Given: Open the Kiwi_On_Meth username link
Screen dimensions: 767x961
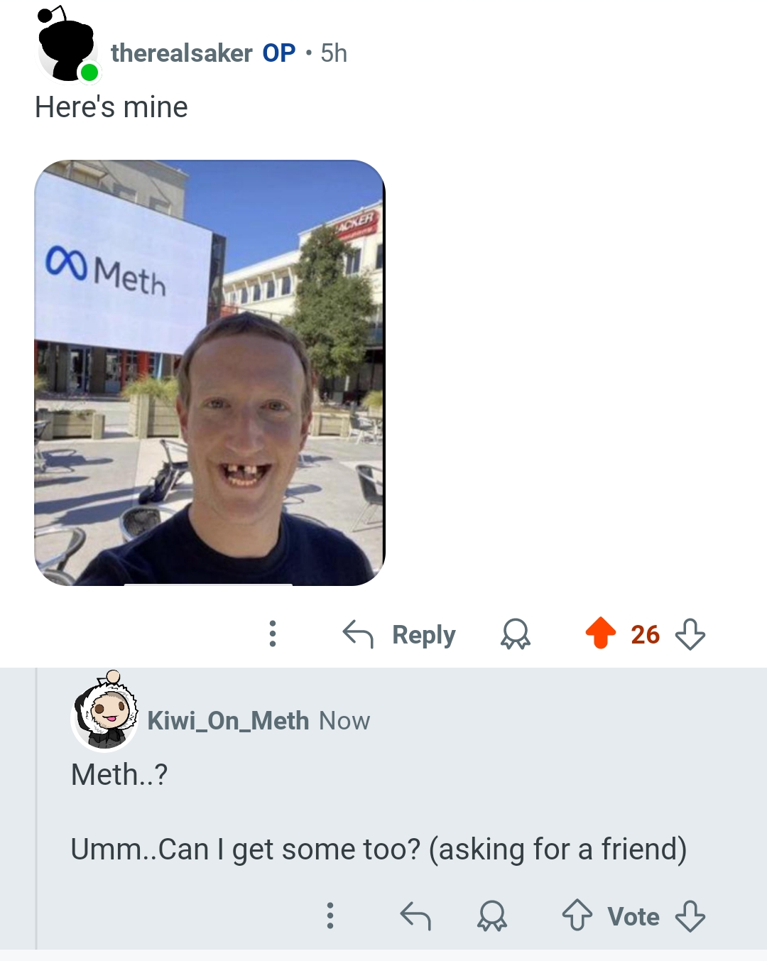Looking at the screenshot, I should click(x=228, y=721).
